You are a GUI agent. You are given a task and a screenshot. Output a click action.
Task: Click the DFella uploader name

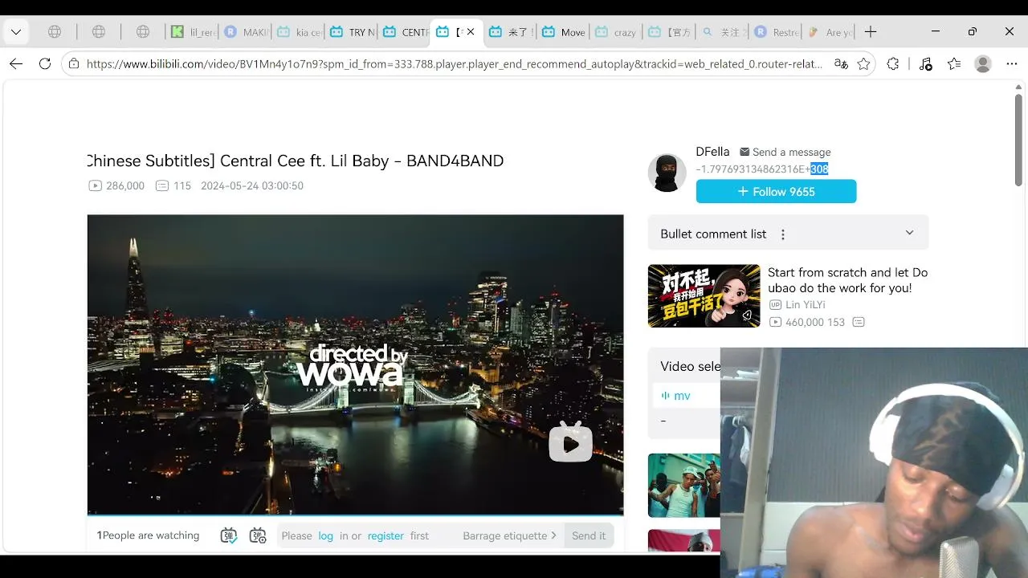pyautogui.click(x=712, y=152)
